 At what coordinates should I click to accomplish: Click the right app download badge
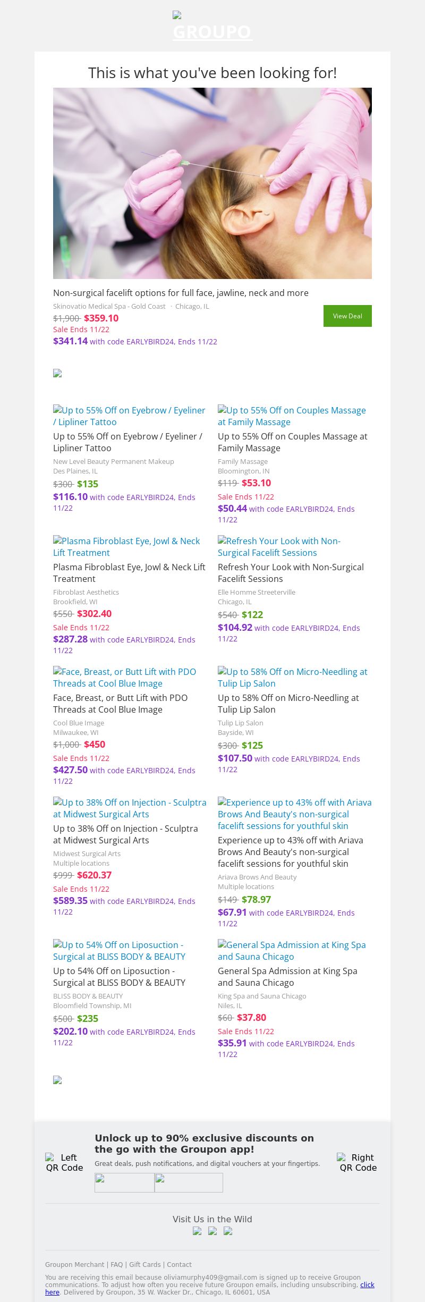pyautogui.click(x=189, y=1182)
